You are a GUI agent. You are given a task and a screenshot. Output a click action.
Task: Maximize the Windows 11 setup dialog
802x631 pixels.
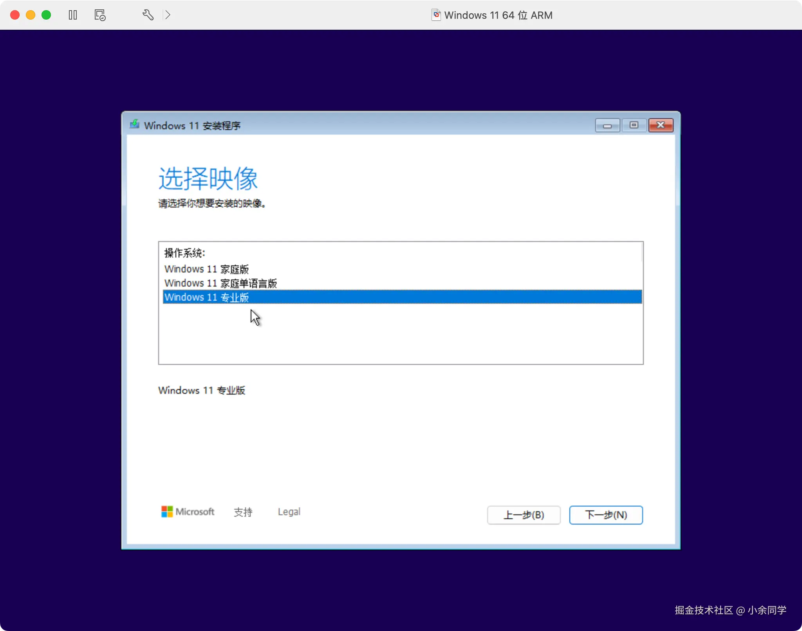[x=634, y=125]
